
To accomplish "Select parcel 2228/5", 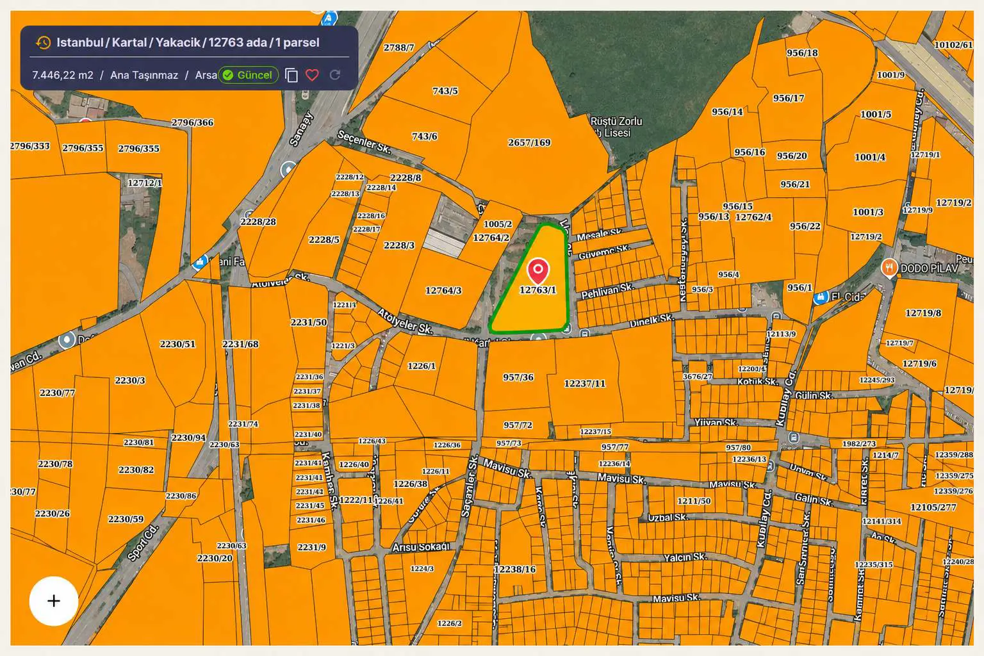I will [x=324, y=240].
